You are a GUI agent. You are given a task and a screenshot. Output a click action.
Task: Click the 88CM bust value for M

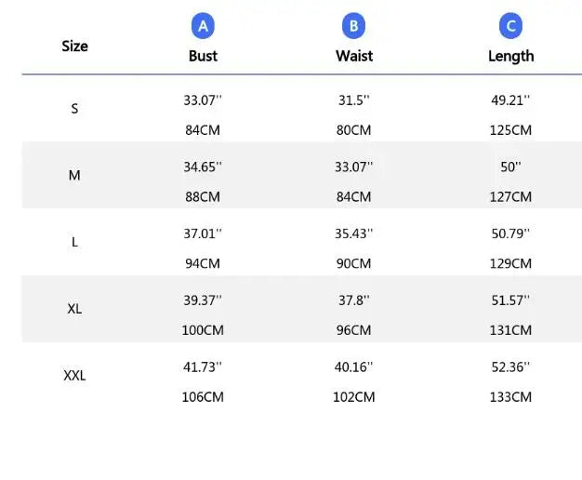[x=203, y=196]
